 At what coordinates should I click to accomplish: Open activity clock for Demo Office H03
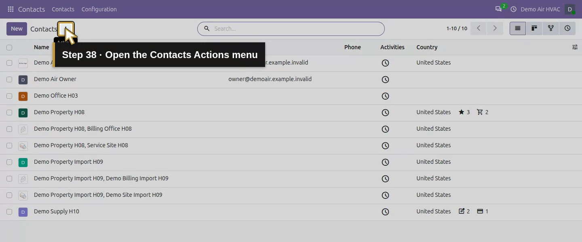click(x=386, y=96)
